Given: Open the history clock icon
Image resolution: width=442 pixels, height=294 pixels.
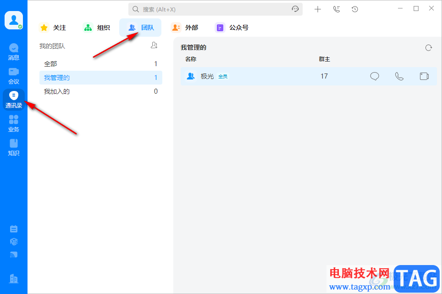Looking at the screenshot, I should [354, 9].
